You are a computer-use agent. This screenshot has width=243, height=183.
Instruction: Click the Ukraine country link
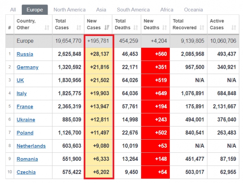26,120
